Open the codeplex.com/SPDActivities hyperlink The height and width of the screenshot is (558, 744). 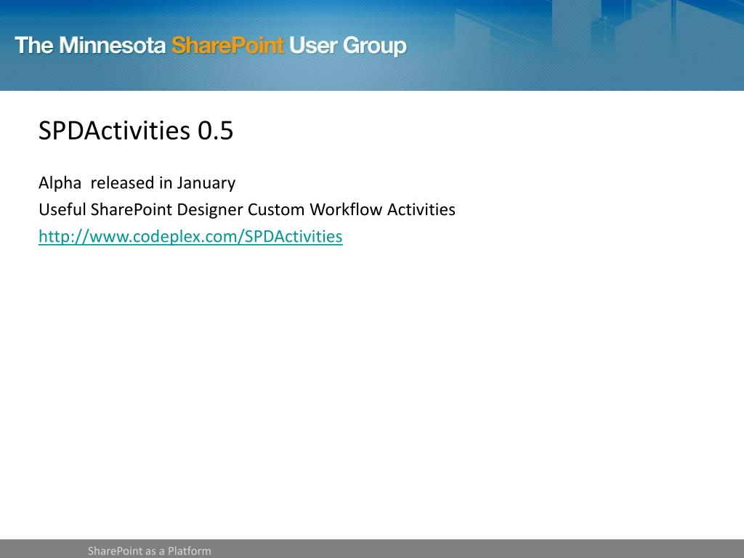190,236
